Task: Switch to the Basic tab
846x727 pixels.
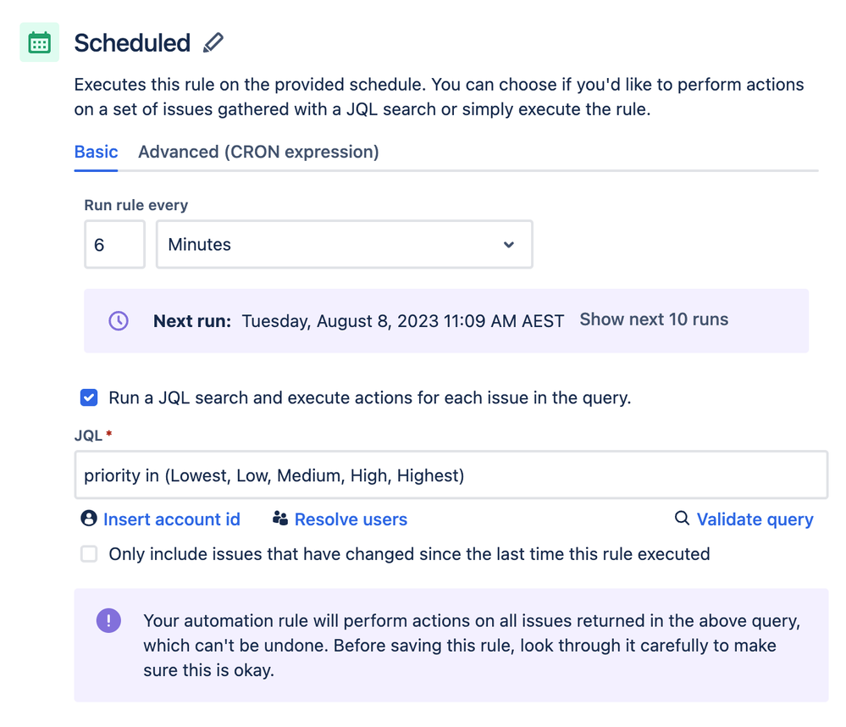Action: (x=96, y=153)
